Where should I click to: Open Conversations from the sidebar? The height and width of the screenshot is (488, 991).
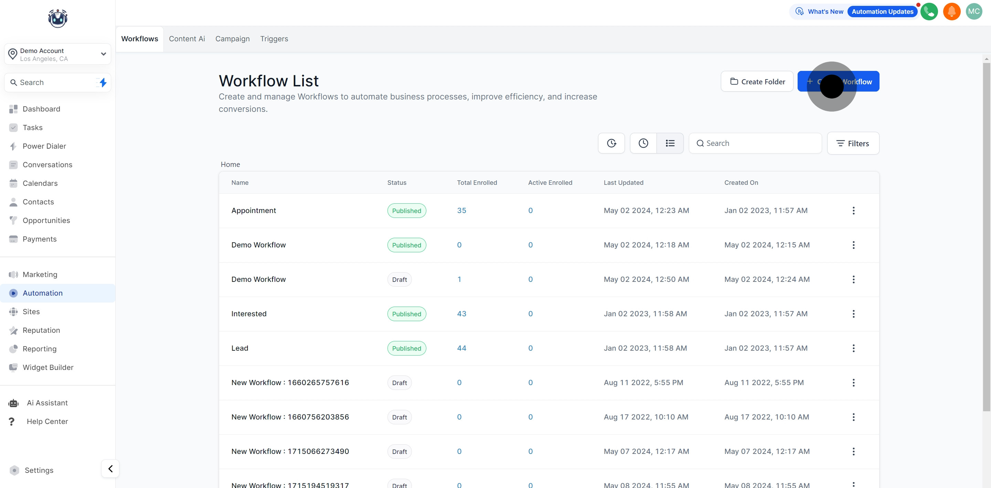pyautogui.click(x=47, y=165)
